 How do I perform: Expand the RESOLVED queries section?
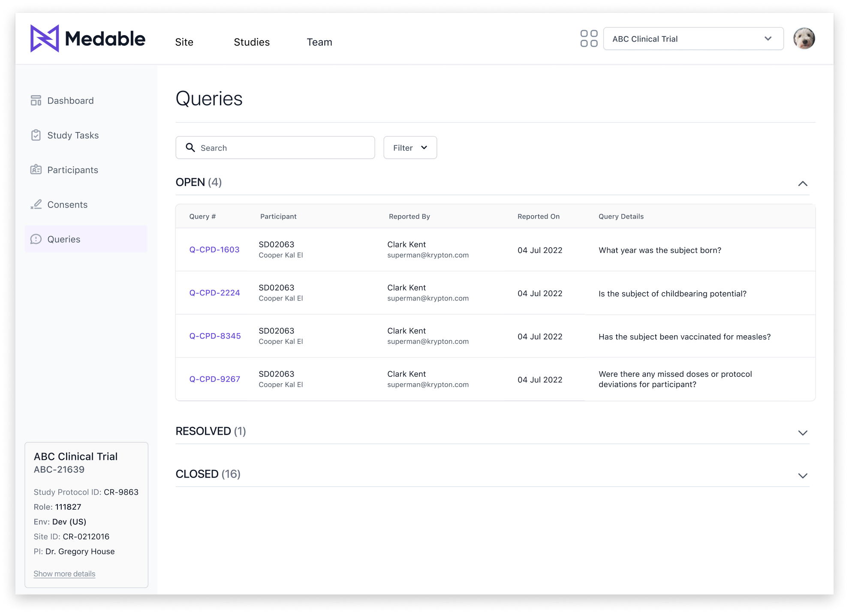pos(802,433)
